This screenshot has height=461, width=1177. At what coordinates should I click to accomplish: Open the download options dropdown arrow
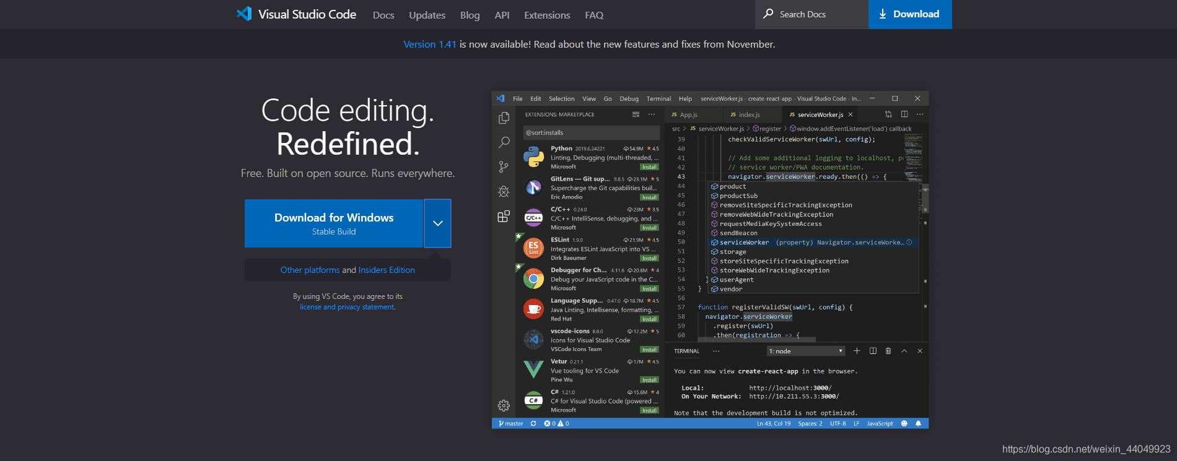pos(438,223)
